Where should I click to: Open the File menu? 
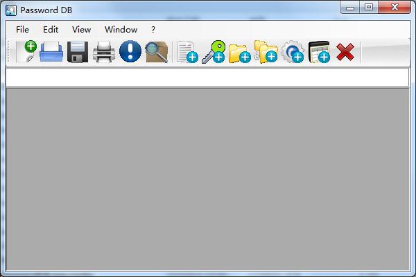click(x=22, y=29)
